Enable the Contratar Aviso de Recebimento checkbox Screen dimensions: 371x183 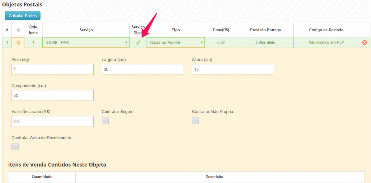click(x=15, y=147)
